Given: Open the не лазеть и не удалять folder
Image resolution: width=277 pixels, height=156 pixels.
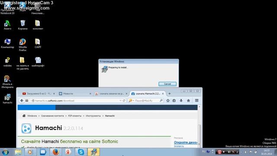Looking at the screenshot, I should coord(23,63).
